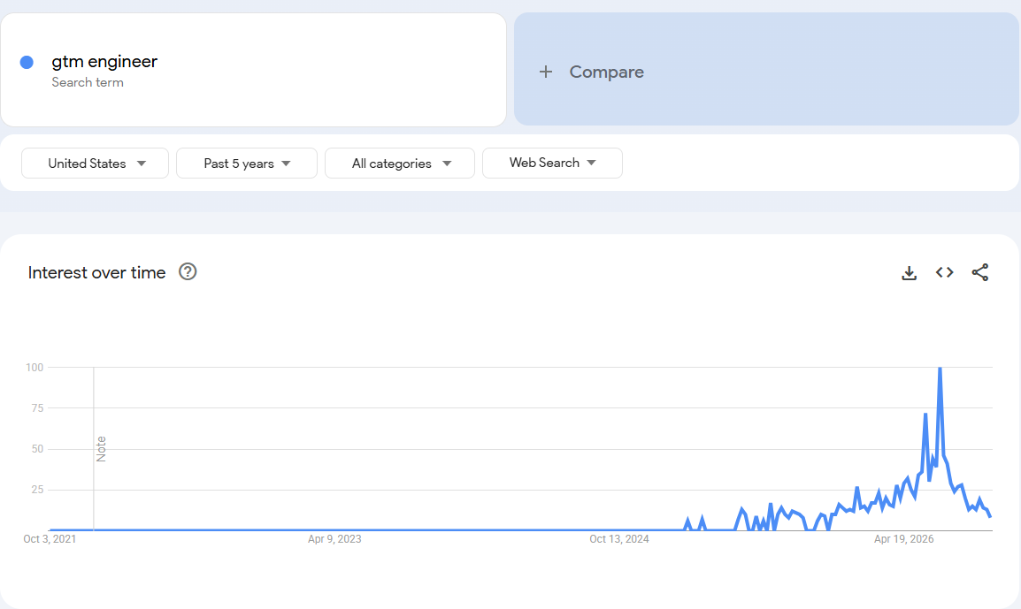
Task: Click the 25 value on the y-axis
Action: (37, 490)
